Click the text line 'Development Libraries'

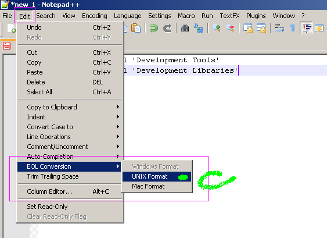(185, 70)
